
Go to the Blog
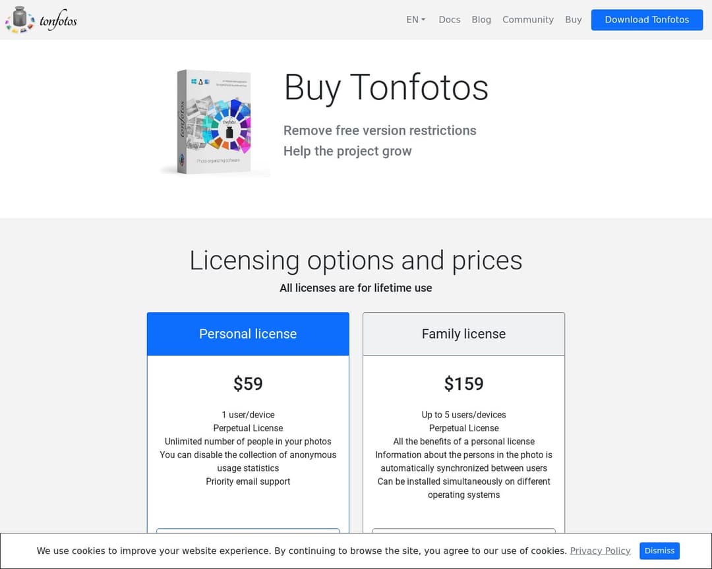(481, 20)
